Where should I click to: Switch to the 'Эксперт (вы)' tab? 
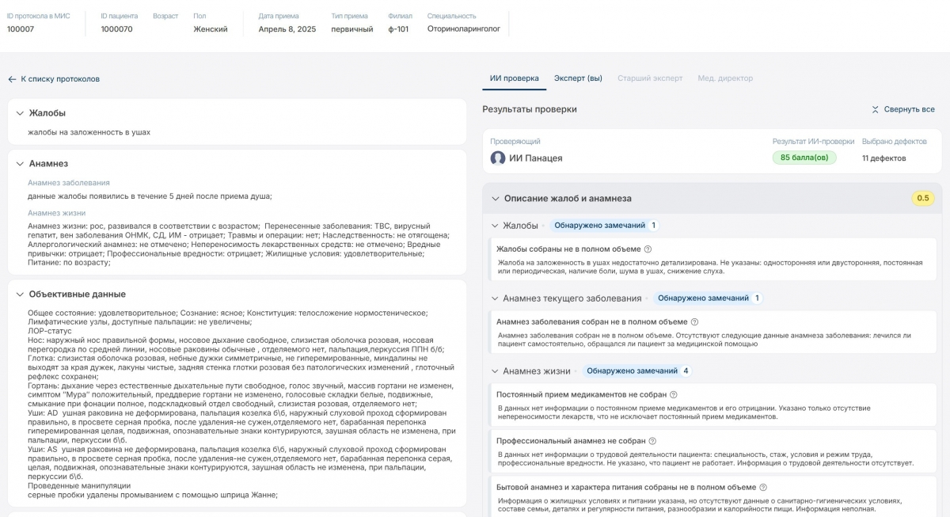[x=578, y=78]
